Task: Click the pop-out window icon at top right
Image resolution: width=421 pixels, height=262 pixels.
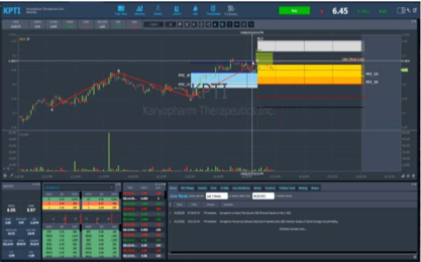Action: coord(415,10)
